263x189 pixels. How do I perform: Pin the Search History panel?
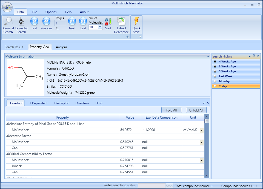coord(254,56)
